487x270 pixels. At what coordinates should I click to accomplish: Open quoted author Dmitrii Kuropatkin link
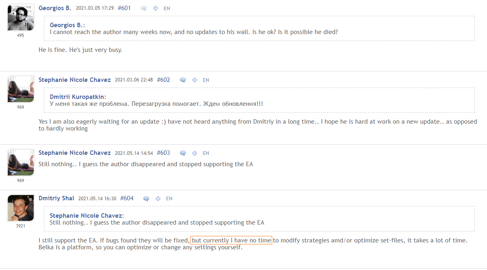pyautogui.click(x=78, y=97)
